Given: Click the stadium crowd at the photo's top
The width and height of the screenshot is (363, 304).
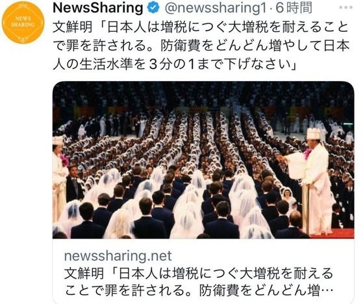Looking at the screenshot, I should [x=203, y=95].
